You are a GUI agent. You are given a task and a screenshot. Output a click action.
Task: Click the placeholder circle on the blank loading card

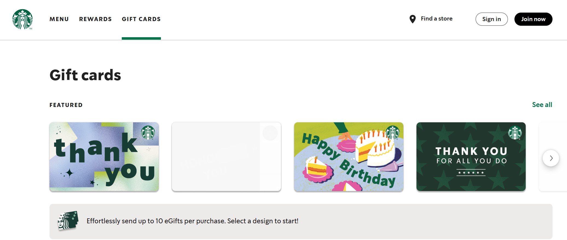point(270,133)
